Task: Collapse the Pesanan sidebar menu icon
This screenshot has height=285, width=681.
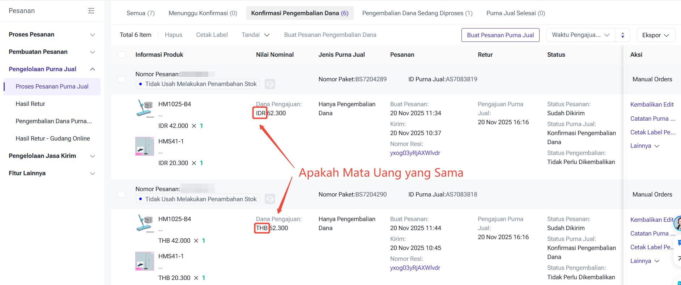Action: coord(91,11)
